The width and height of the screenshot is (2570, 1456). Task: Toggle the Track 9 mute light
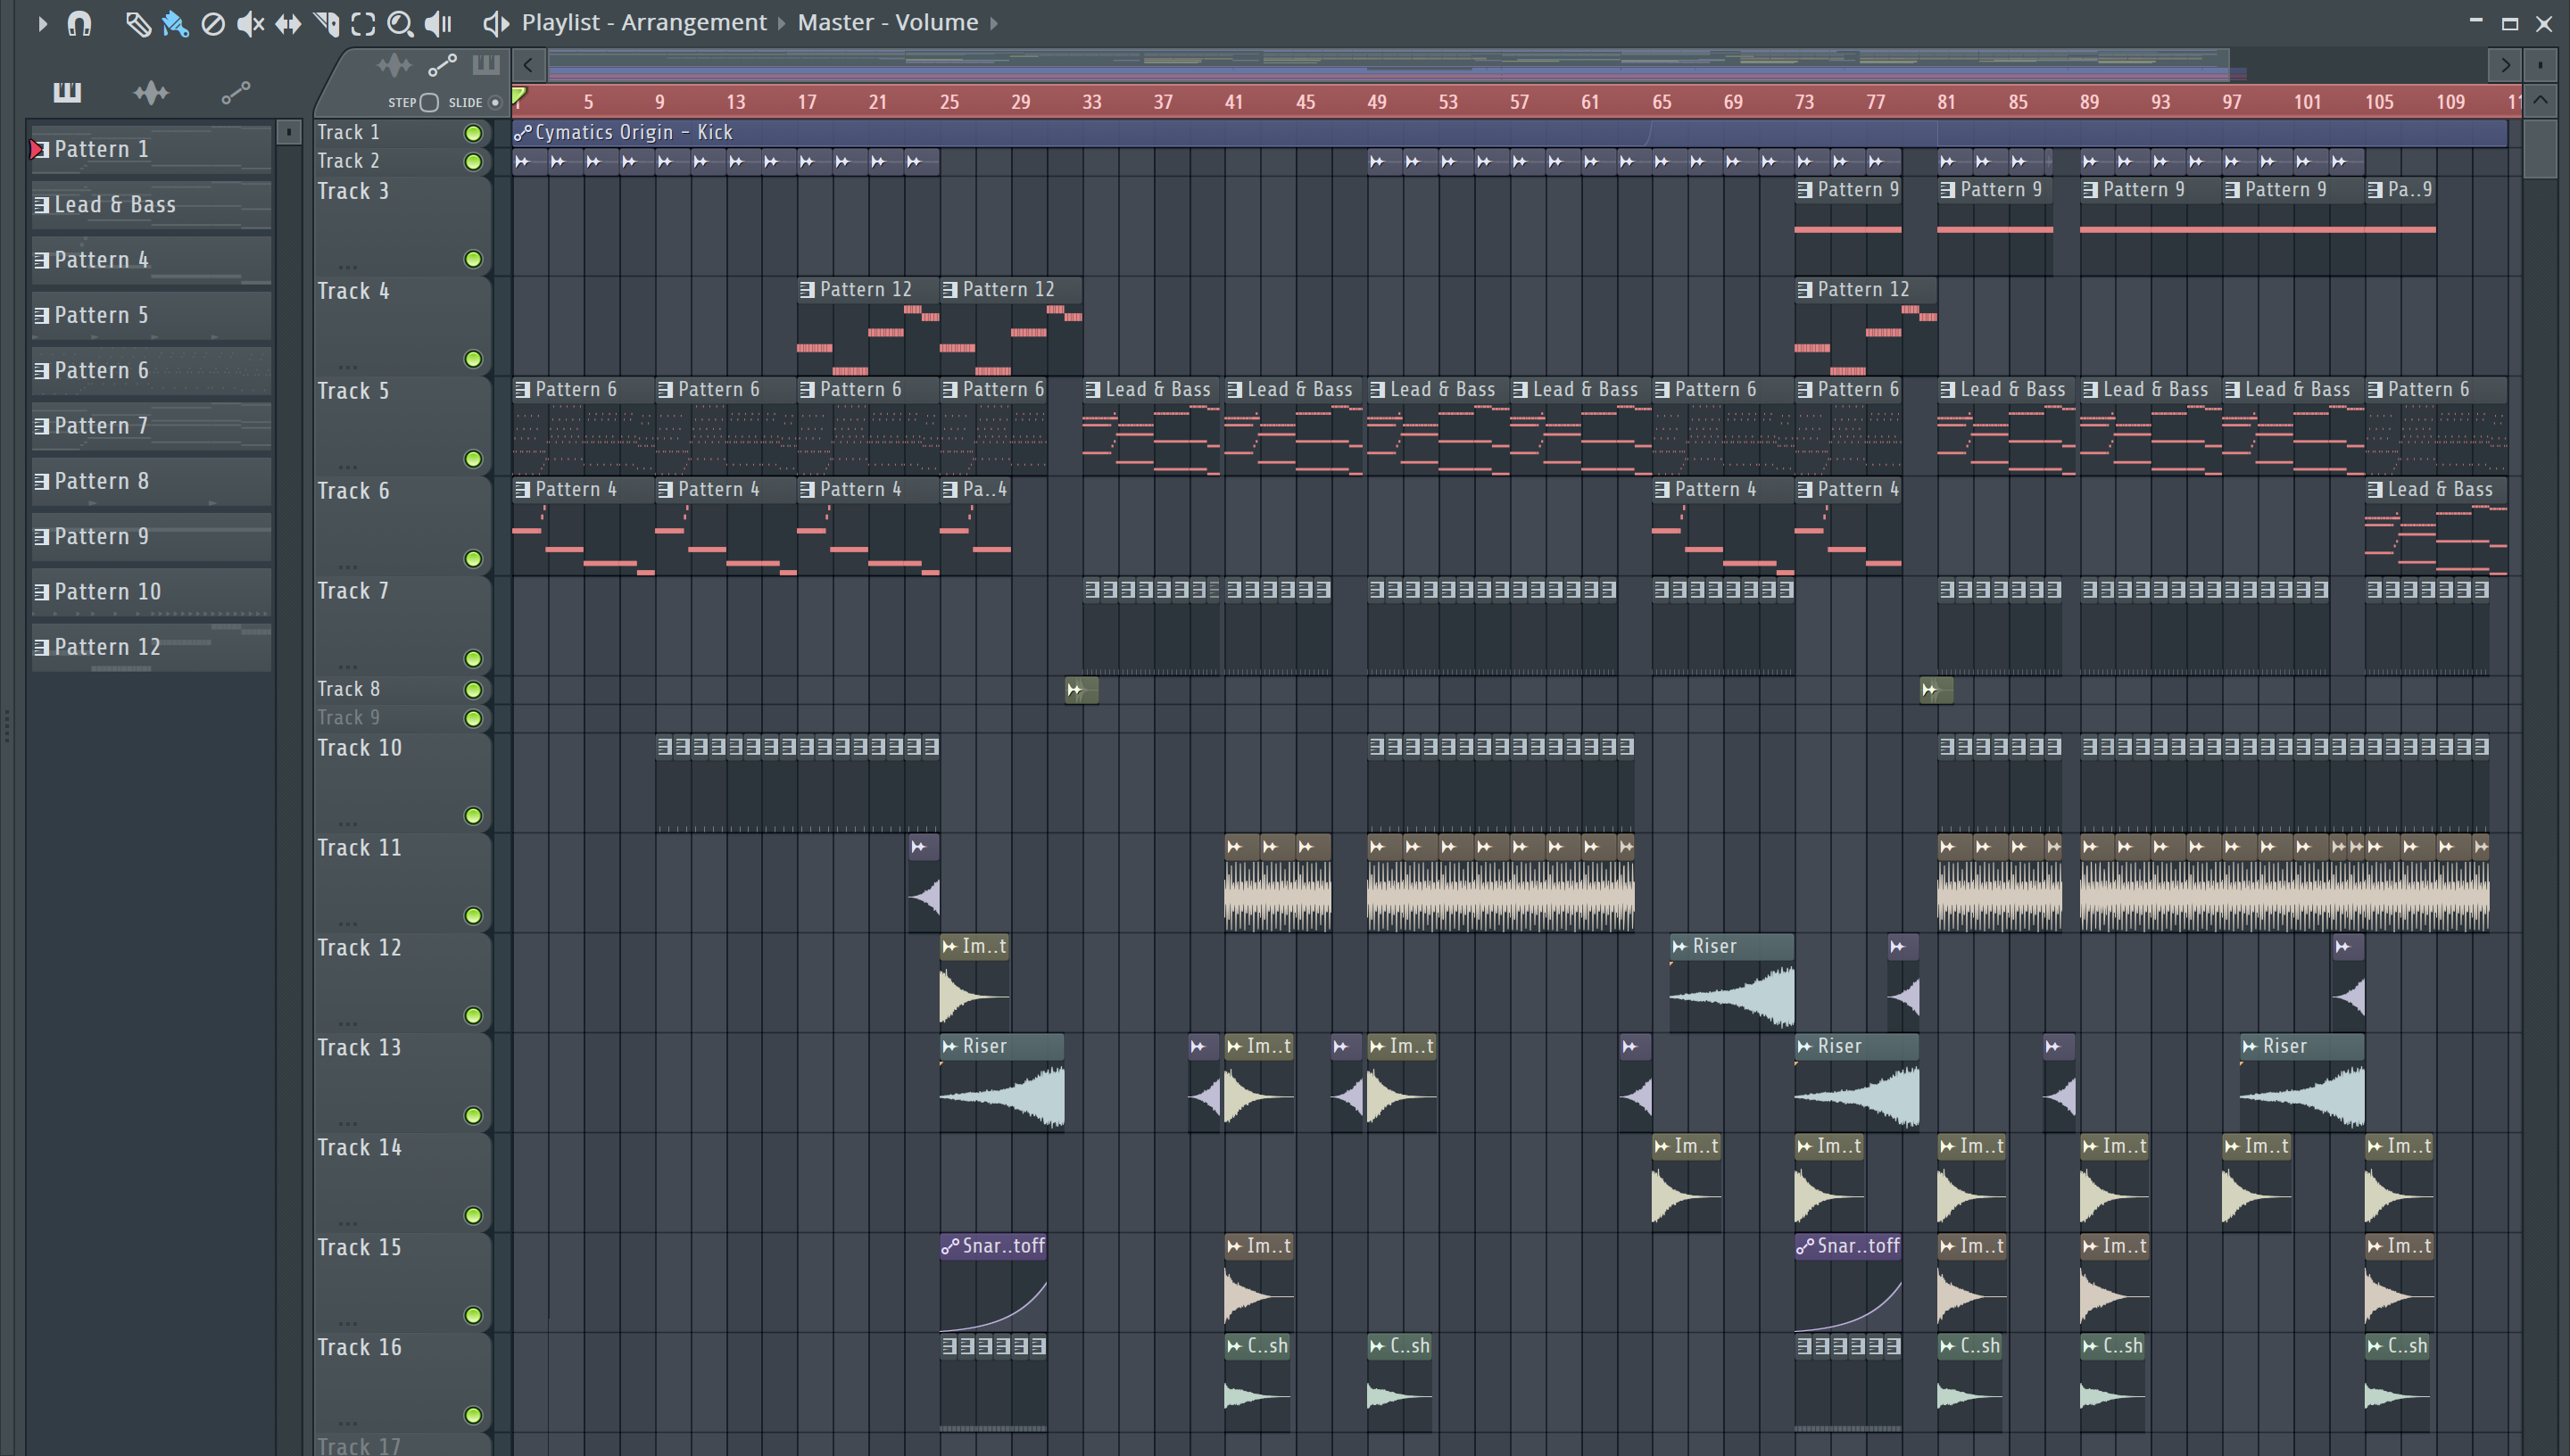(473, 718)
